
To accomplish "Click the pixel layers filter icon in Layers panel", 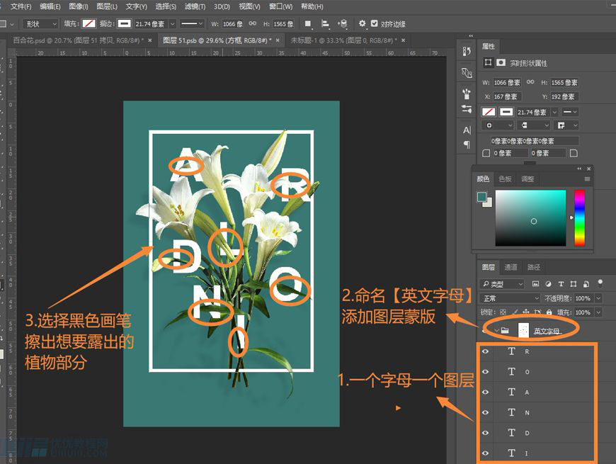I will pyautogui.click(x=537, y=283).
